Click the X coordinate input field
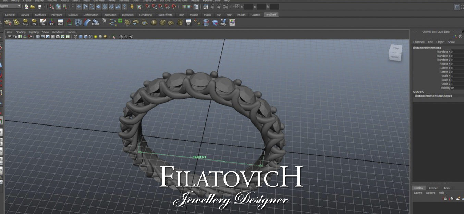Viewport: 464px width, 214px height. (x=249, y=7)
